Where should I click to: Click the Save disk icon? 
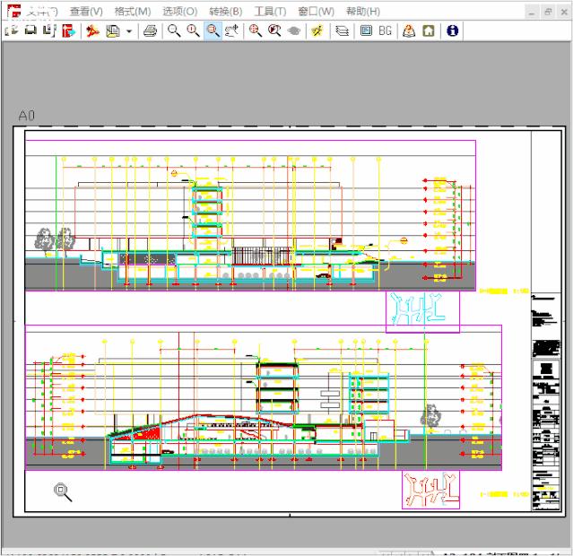click(30, 30)
